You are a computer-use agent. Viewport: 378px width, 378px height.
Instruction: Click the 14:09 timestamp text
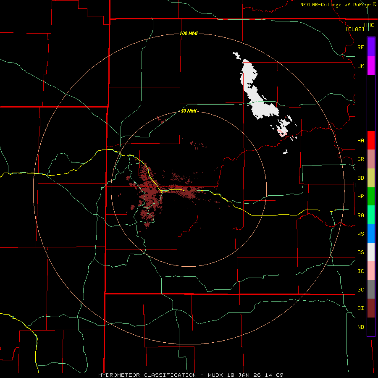pos(274,375)
